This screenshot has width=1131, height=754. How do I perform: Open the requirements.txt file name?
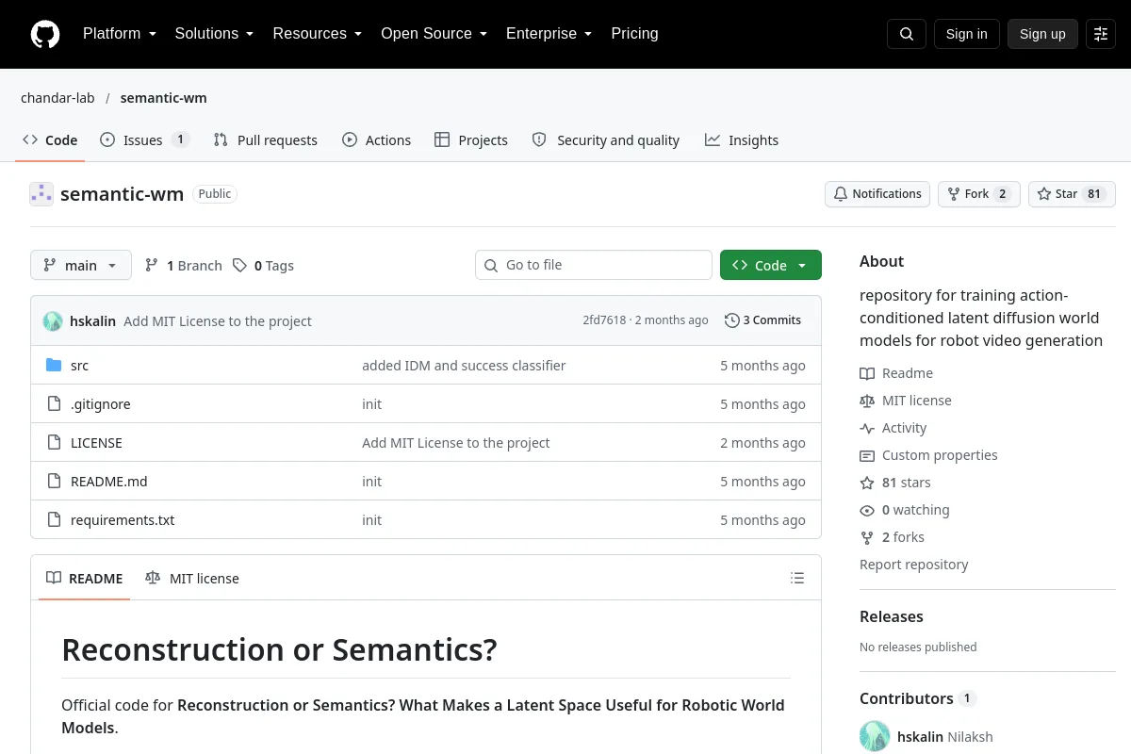pos(123,520)
